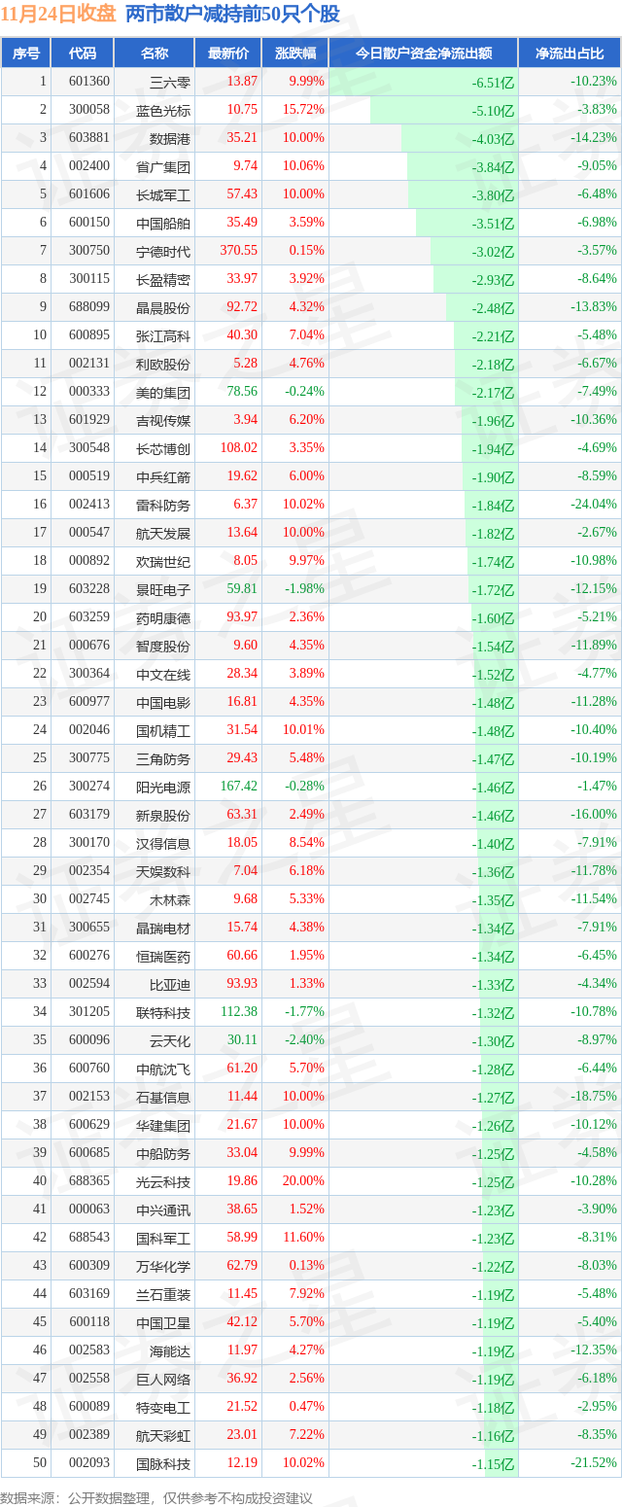
Task: Click stock name 中国卫星
Action: click(163, 1322)
